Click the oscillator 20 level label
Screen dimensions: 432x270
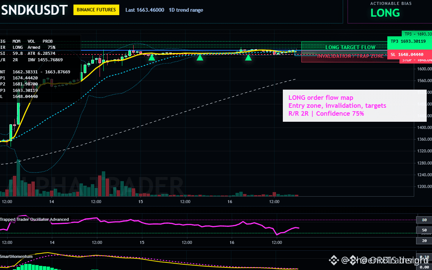click(424, 241)
